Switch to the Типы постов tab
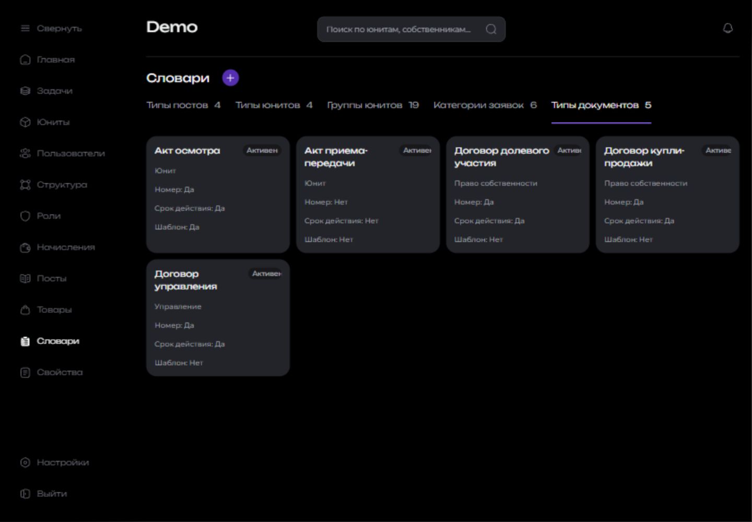 click(x=183, y=105)
